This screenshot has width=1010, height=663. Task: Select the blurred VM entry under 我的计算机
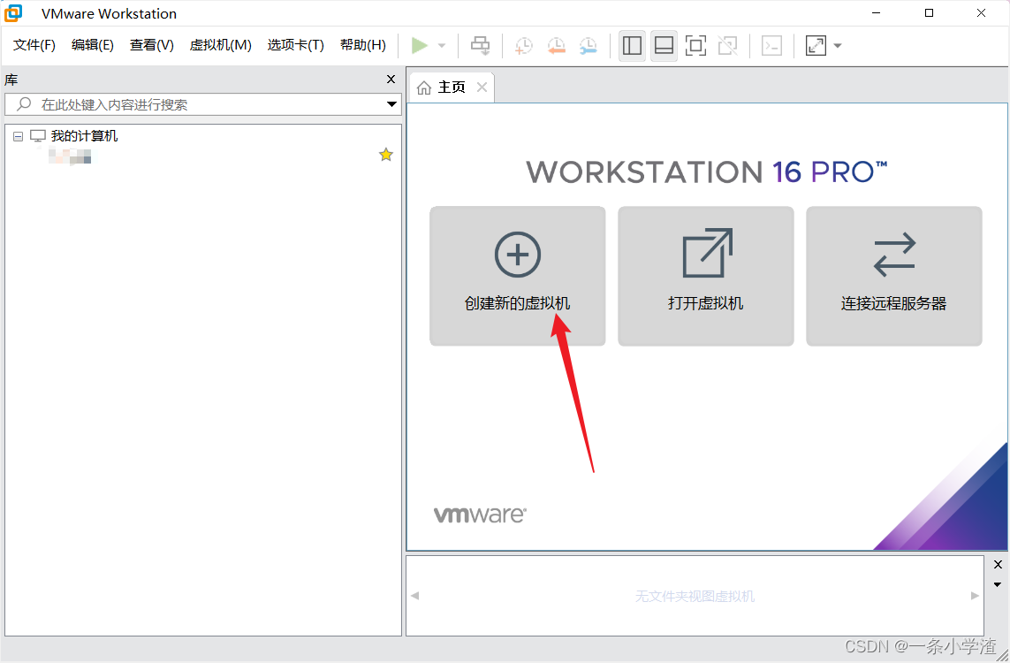click(70, 156)
